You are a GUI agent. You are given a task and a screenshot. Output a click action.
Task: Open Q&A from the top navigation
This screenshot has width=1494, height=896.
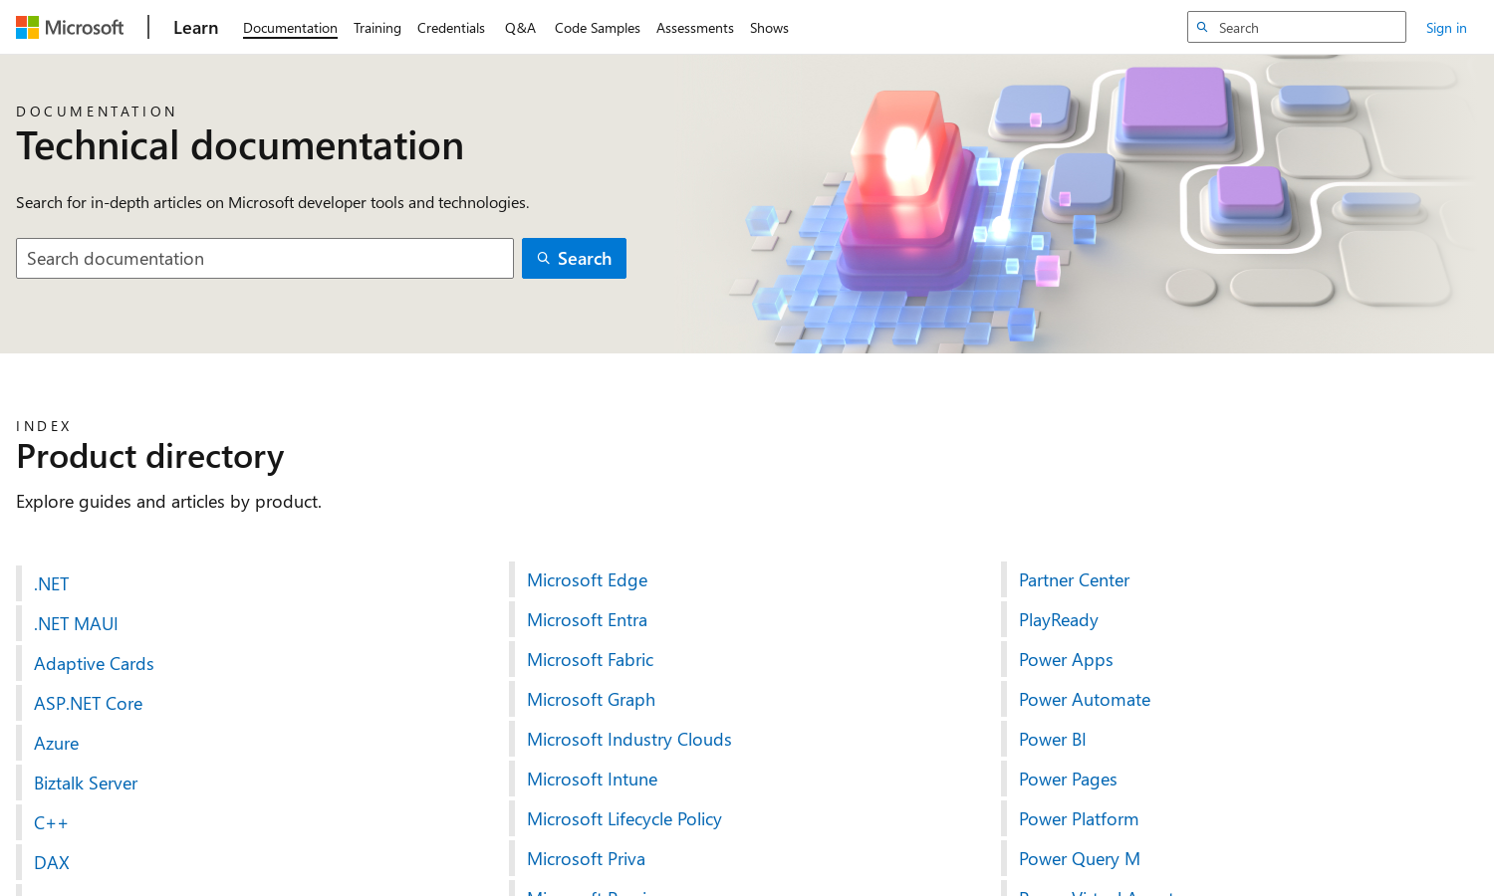point(520,28)
